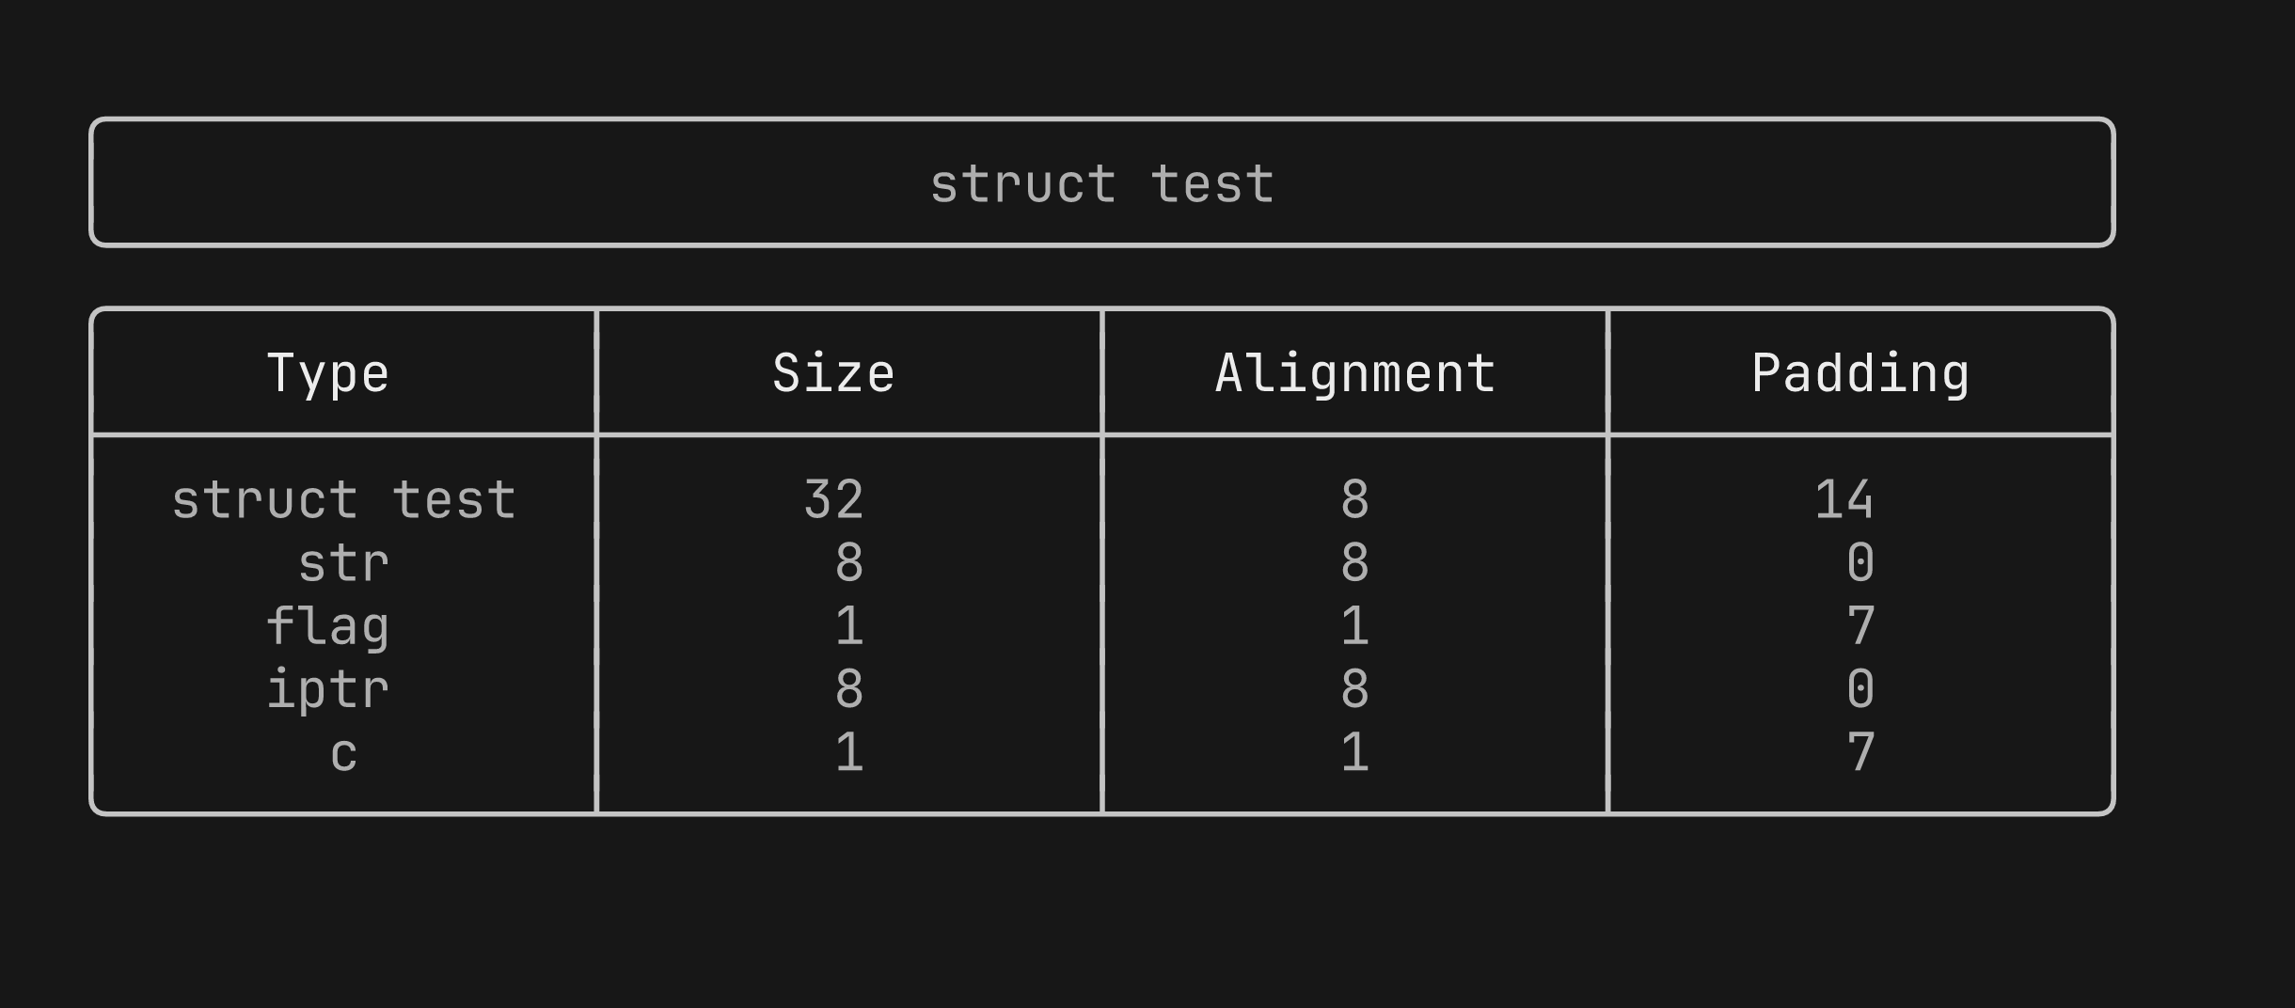The image size is (2295, 1008).
Task: Click the total padding value 14
Action: [1844, 499]
